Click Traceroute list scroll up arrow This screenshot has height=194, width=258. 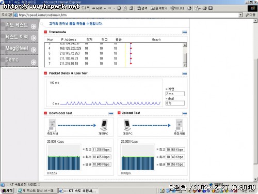tap(185, 45)
